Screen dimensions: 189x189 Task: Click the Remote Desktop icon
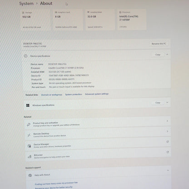29,135
